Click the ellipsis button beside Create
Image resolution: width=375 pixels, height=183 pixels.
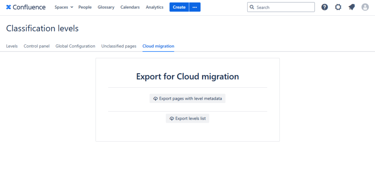[x=195, y=7]
